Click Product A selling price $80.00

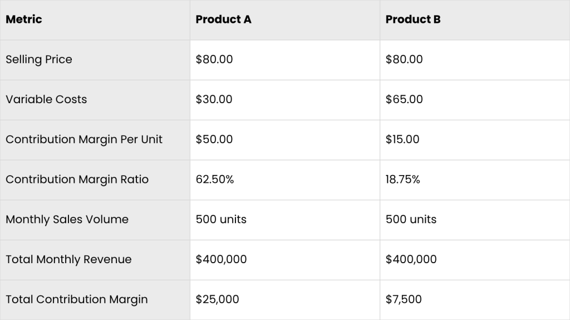pos(214,59)
